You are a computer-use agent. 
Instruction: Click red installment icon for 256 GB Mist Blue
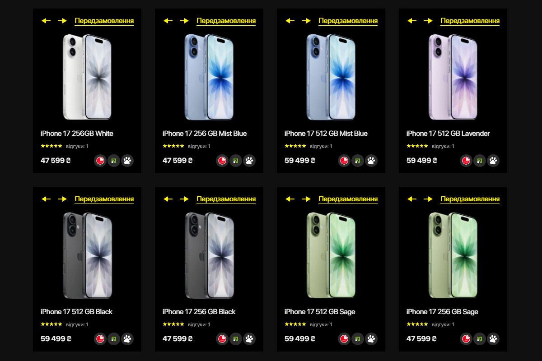(222, 161)
